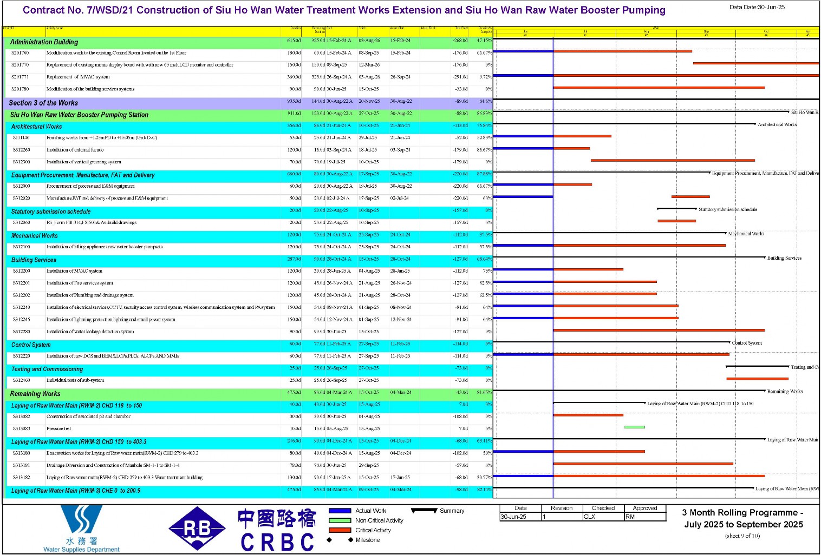Select the Control System group row name
The height and width of the screenshot is (555, 821).
(x=31, y=345)
